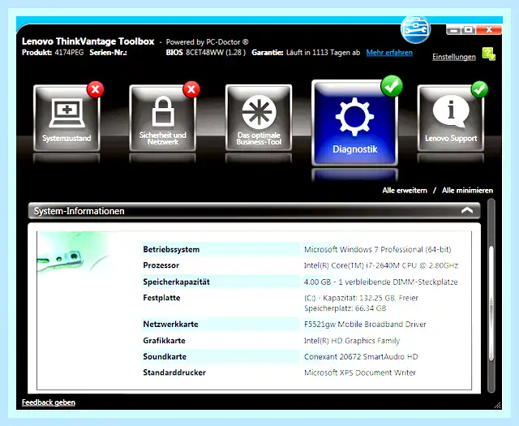519x426 pixels.
Task: Click Alle erweitern
Action: click(405, 191)
